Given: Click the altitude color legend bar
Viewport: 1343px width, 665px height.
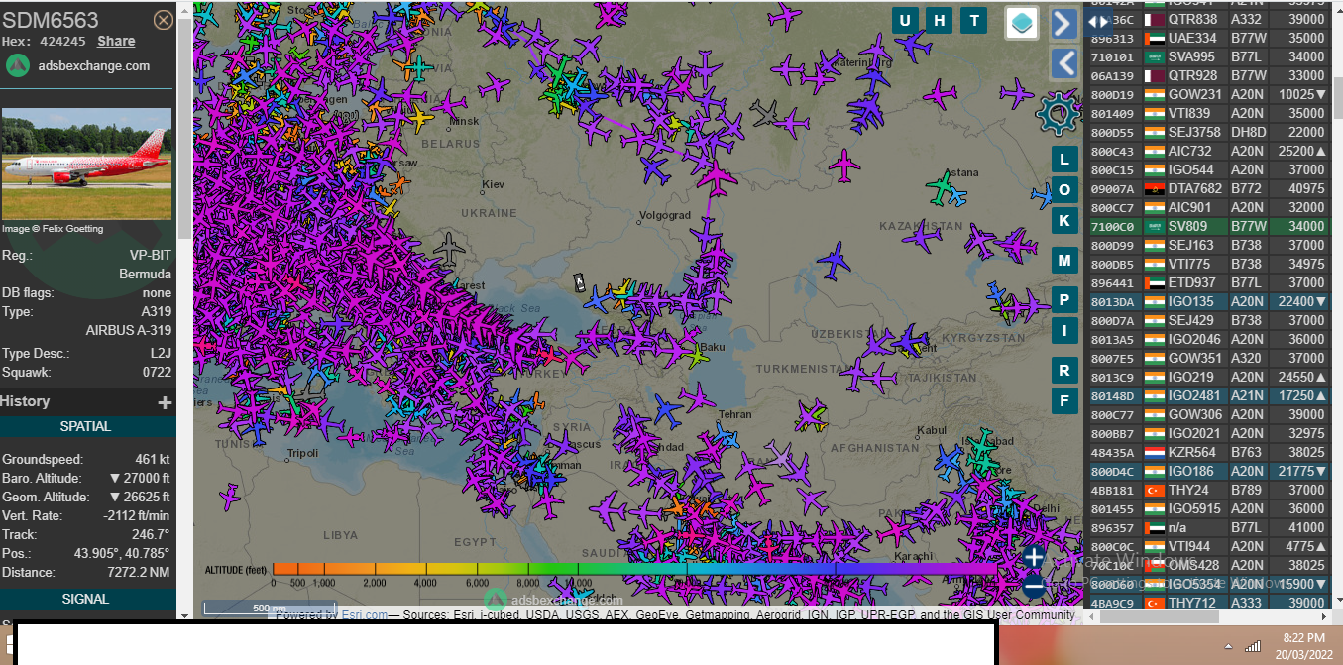Looking at the screenshot, I should coord(634,569).
